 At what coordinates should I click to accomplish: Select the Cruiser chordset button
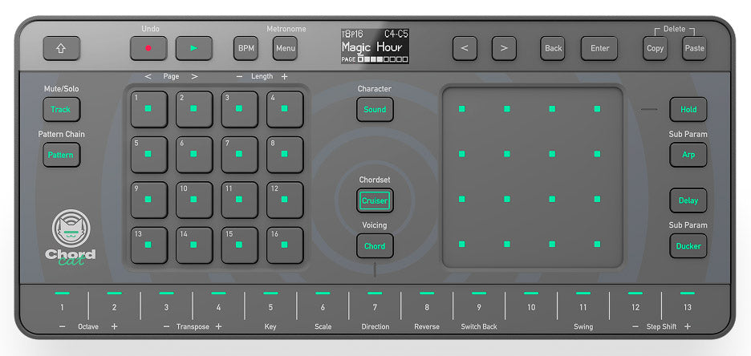[375, 200]
